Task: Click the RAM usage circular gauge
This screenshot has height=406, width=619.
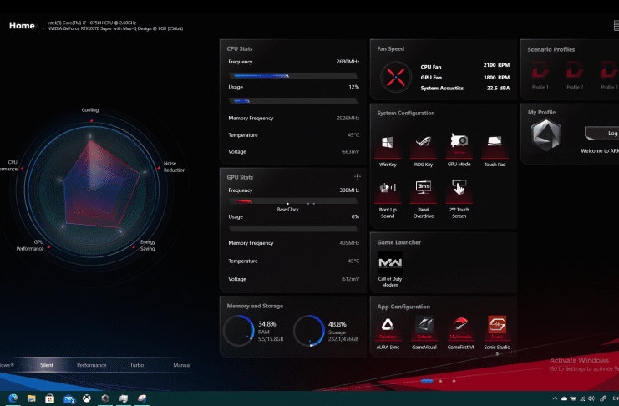Action: point(239,331)
